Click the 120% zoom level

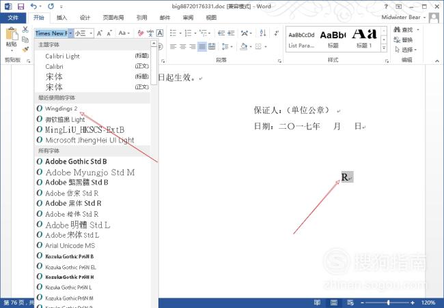(x=428, y=303)
